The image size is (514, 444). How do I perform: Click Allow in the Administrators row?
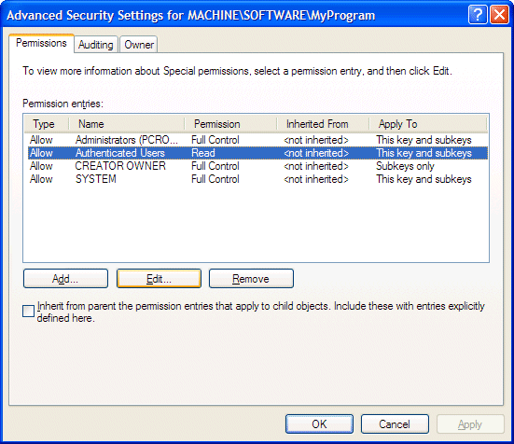point(41,140)
